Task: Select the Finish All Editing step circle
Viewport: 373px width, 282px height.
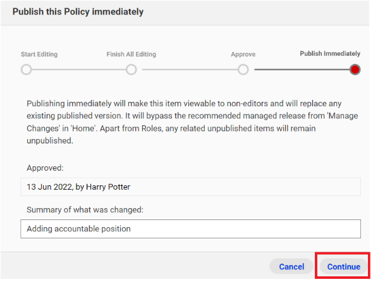Action: point(131,70)
